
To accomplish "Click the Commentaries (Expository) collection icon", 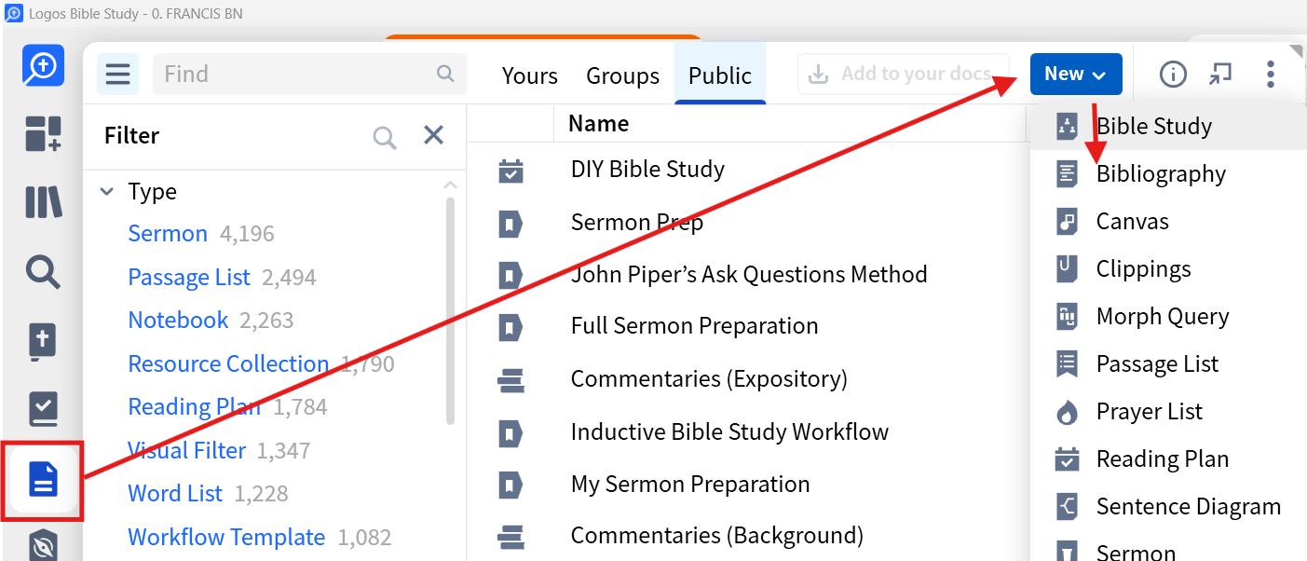I will (511, 380).
